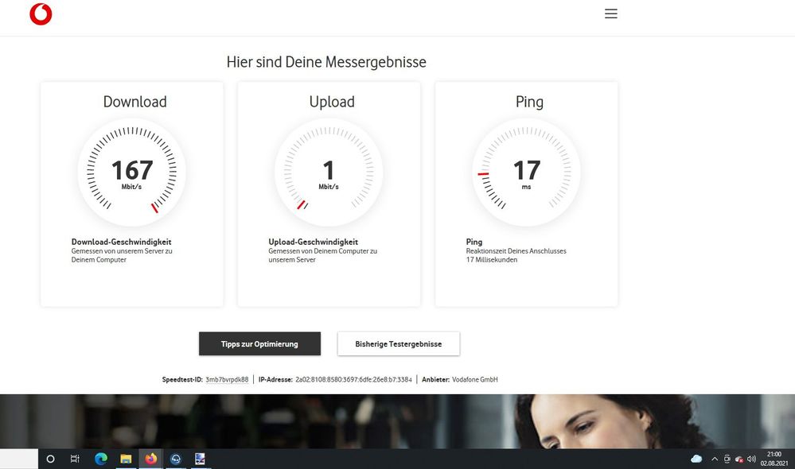Click the 'Hier sind Deine Messergebnisse' heading
795x469 pixels.
coord(326,62)
